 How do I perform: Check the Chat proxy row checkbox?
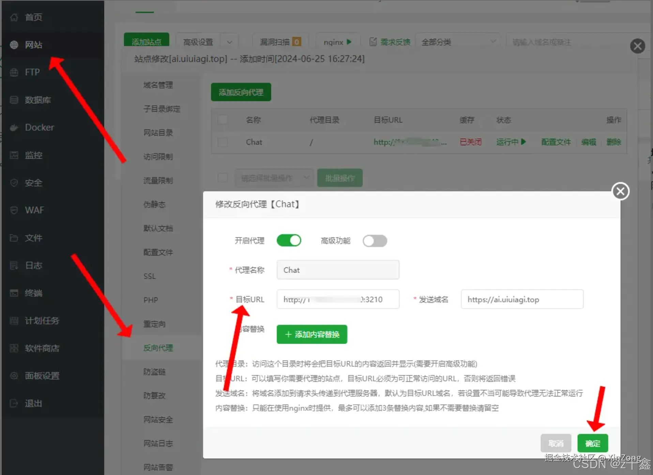point(223,142)
